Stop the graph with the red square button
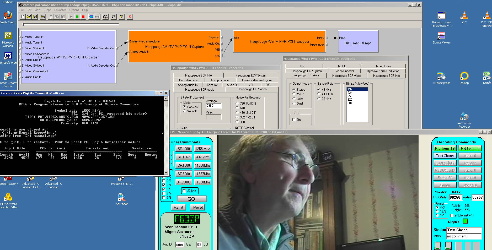492x250 pixels. point(83,17)
